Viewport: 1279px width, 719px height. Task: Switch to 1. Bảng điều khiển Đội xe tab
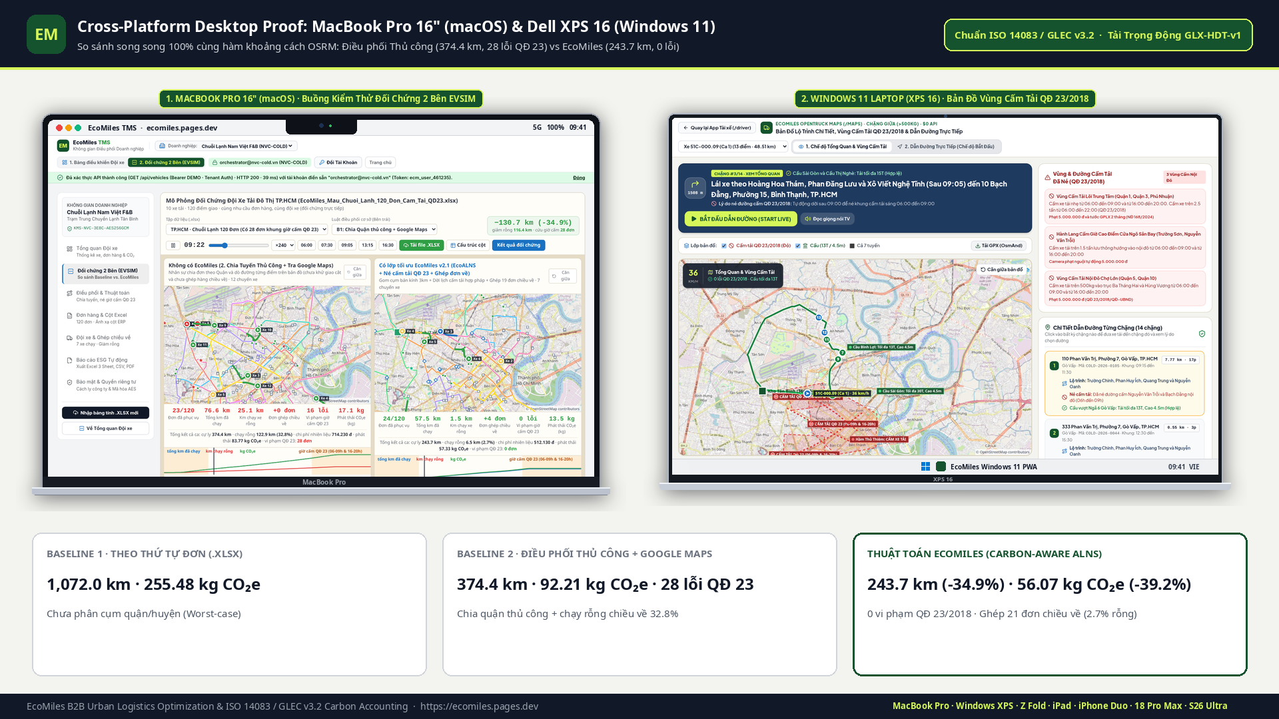[93, 162]
